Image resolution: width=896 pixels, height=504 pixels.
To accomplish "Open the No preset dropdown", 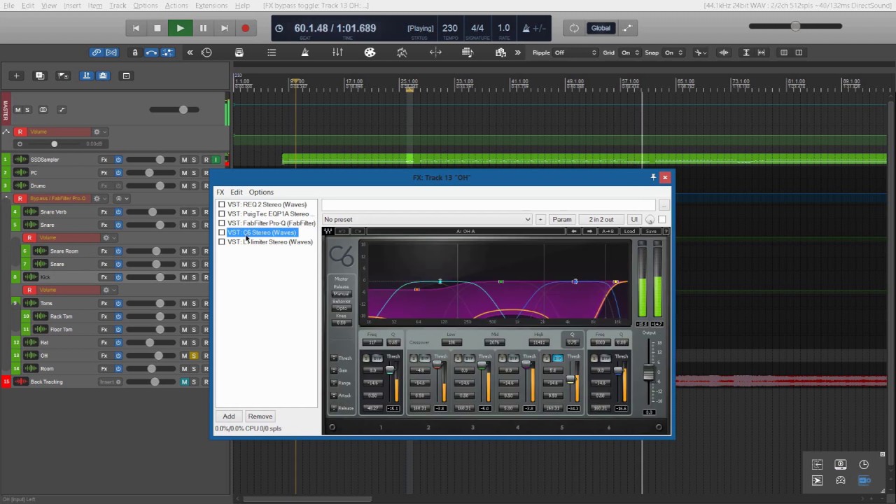I will click(427, 220).
